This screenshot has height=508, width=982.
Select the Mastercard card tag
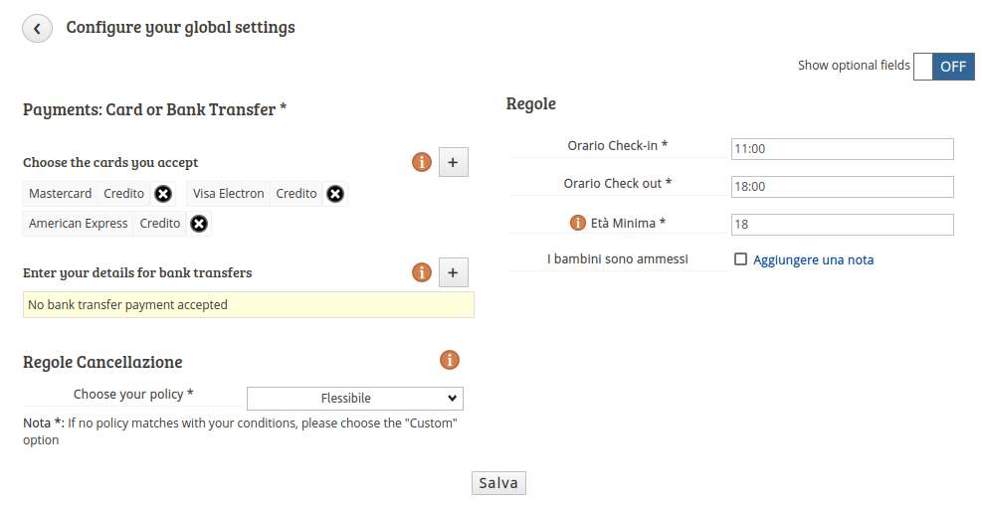(60, 194)
